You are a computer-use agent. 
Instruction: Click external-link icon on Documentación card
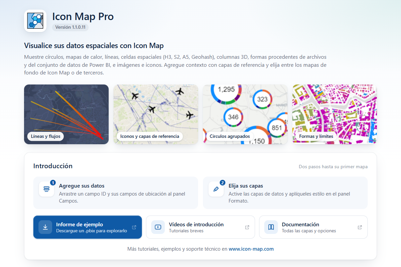pos(360,227)
